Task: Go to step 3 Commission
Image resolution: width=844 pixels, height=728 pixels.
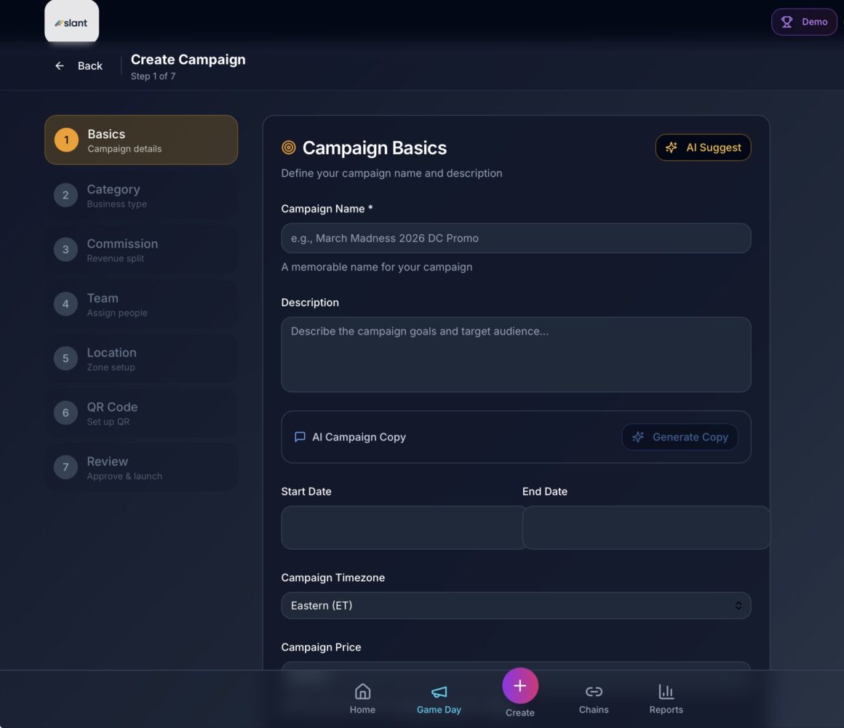Action: coord(141,249)
